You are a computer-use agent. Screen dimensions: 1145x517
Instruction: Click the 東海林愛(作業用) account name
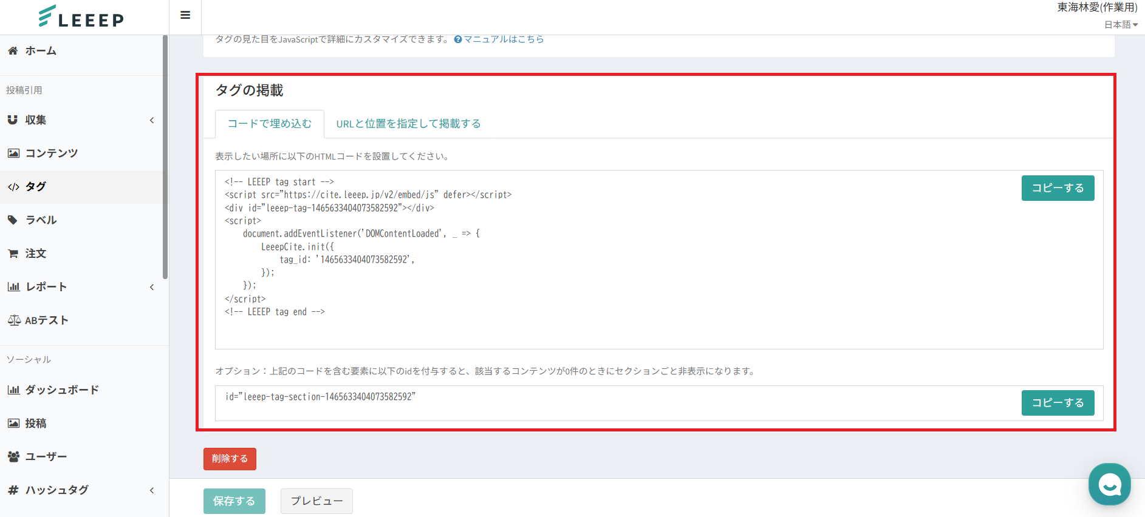1097,7
